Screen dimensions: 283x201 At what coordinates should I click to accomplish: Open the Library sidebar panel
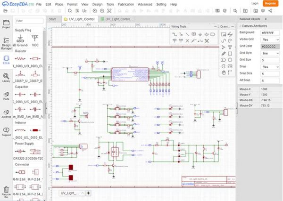(x=6, y=77)
